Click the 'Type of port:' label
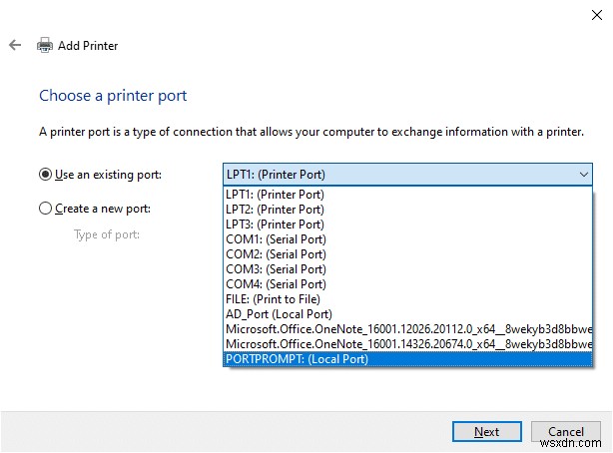 [x=107, y=234]
